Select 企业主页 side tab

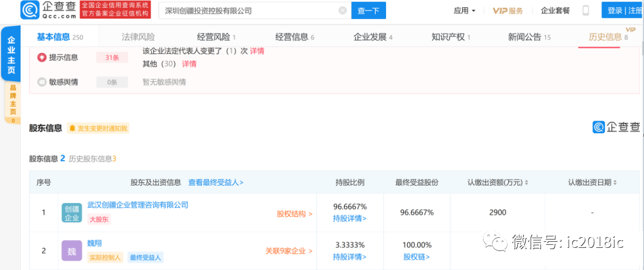(x=11, y=56)
